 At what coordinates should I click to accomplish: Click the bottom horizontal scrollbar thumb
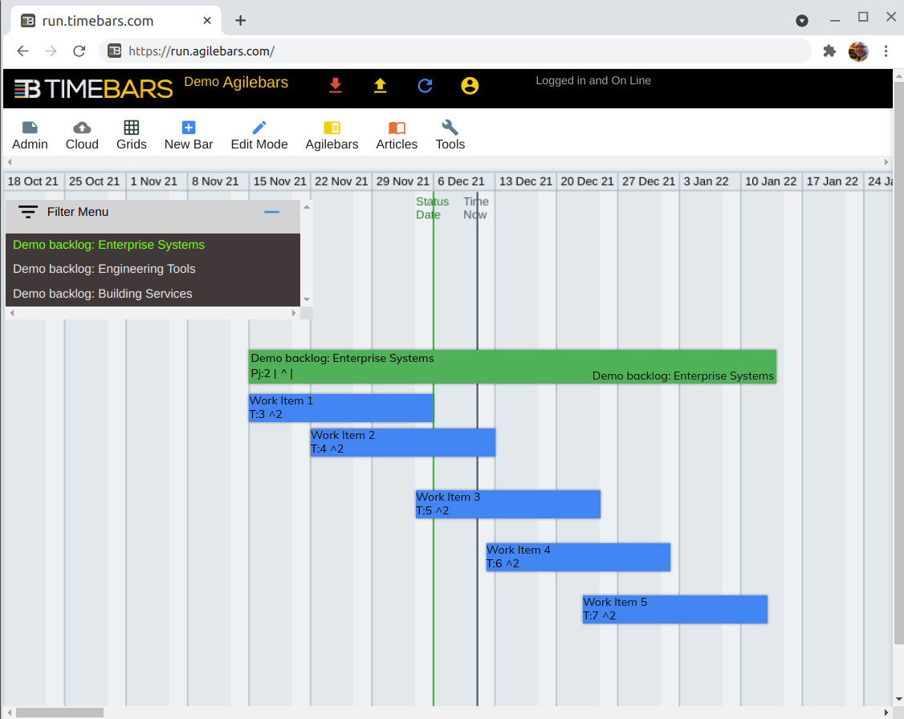click(59, 713)
